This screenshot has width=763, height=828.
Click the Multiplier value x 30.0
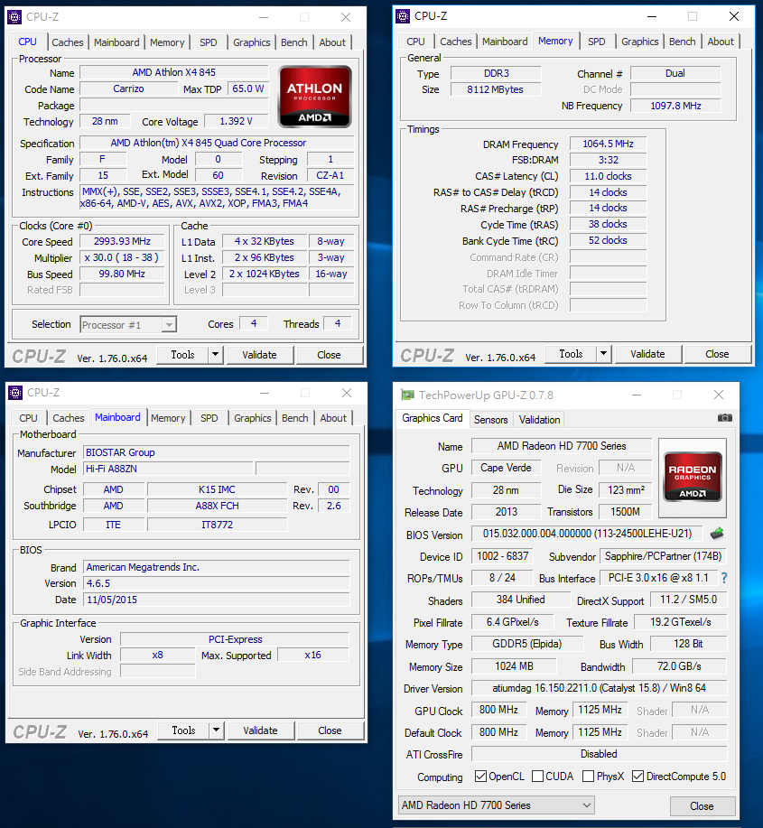point(122,257)
